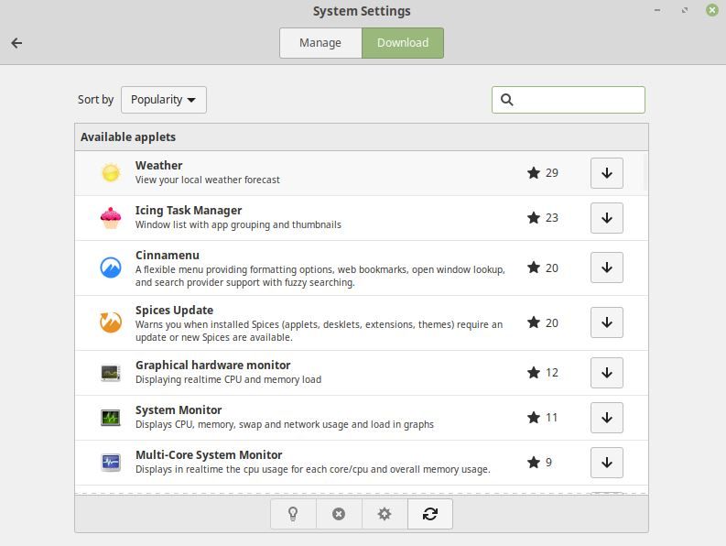Click the lightbulb info button
The width and height of the screenshot is (726, 546).
coord(293,514)
